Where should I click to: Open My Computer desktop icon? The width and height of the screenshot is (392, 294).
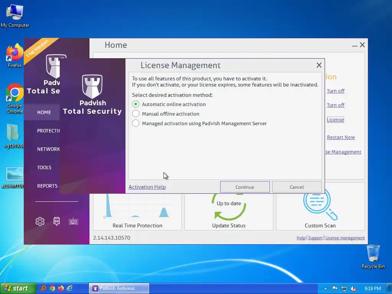[x=15, y=16]
